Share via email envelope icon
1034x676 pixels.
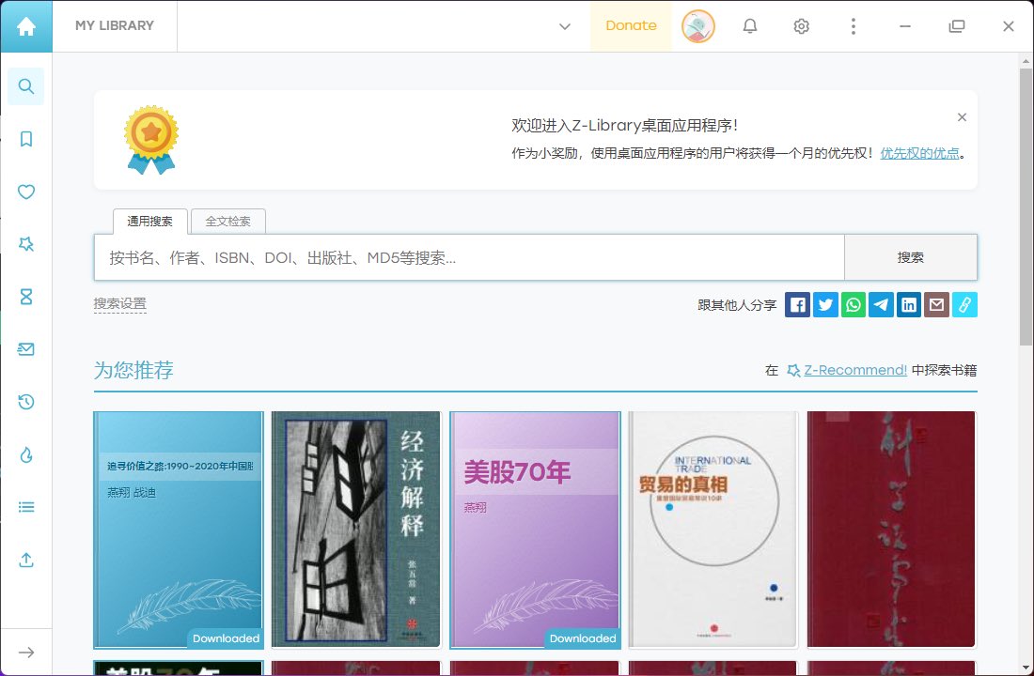(x=936, y=304)
